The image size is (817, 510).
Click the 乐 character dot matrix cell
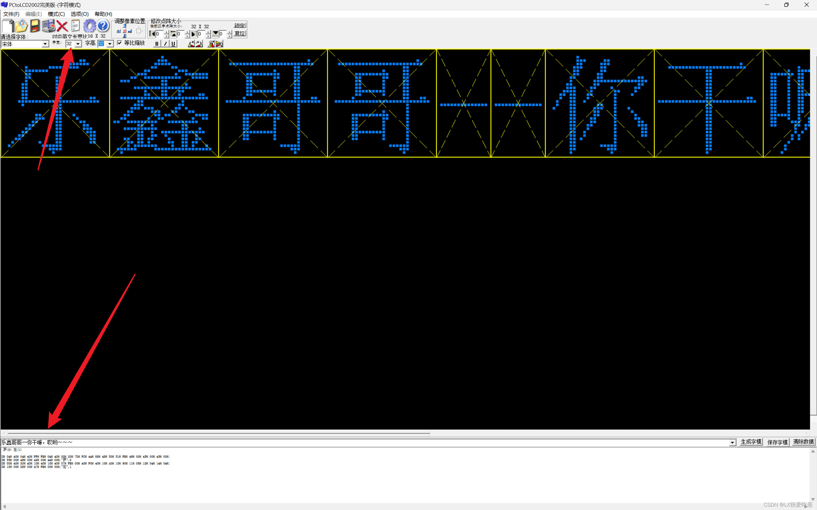55,103
